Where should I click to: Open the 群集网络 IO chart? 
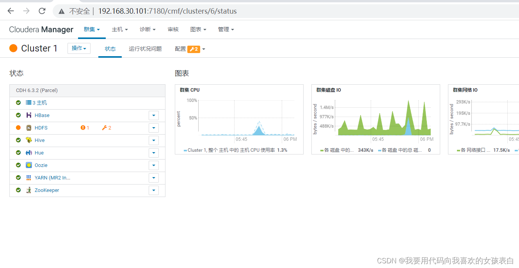click(x=483, y=119)
